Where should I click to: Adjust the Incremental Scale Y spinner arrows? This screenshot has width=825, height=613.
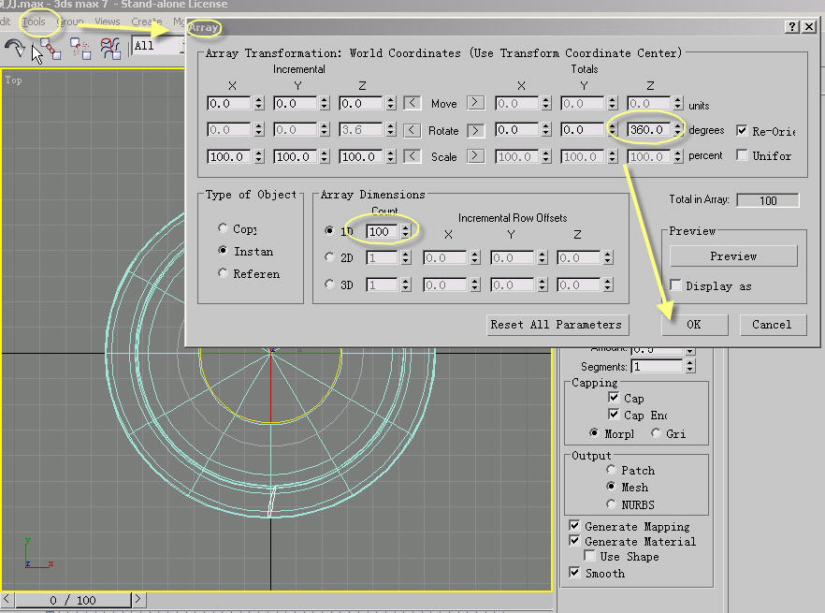[x=324, y=156]
